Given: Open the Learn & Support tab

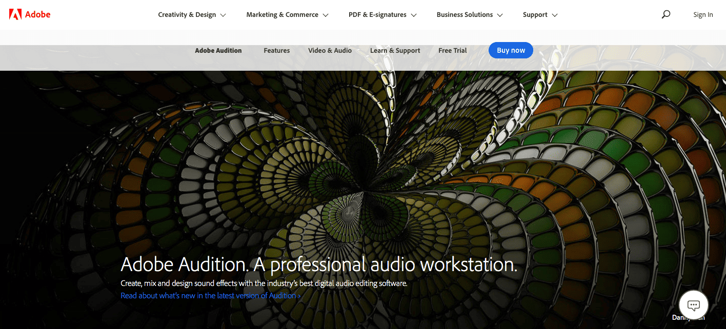Looking at the screenshot, I should [x=395, y=50].
